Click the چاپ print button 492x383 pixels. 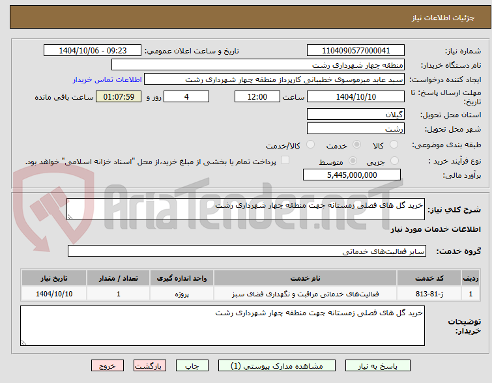[x=192, y=366]
